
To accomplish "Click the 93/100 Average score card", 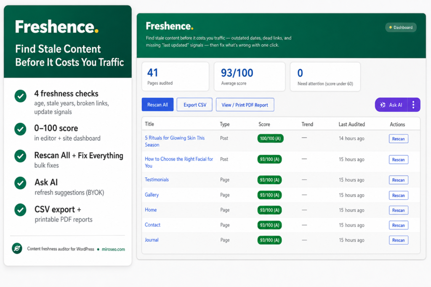I will point(250,76).
